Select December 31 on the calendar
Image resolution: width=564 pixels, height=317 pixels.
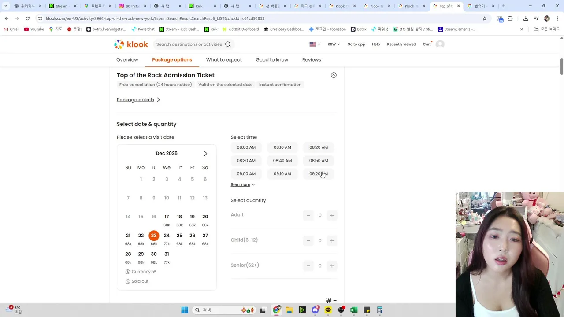coord(167,257)
